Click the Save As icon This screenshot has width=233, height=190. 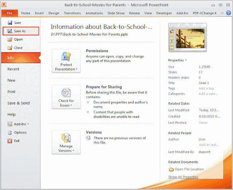[x=10, y=31]
